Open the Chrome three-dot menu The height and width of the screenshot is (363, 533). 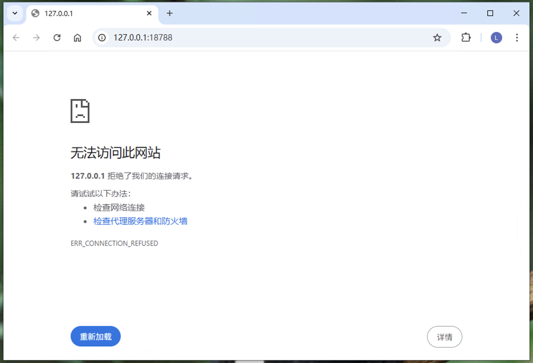(517, 38)
